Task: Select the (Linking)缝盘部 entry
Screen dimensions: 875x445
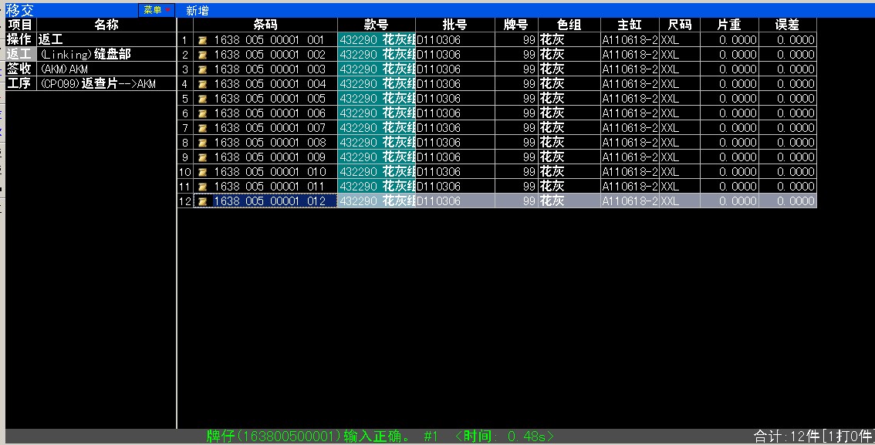Action: (x=106, y=54)
